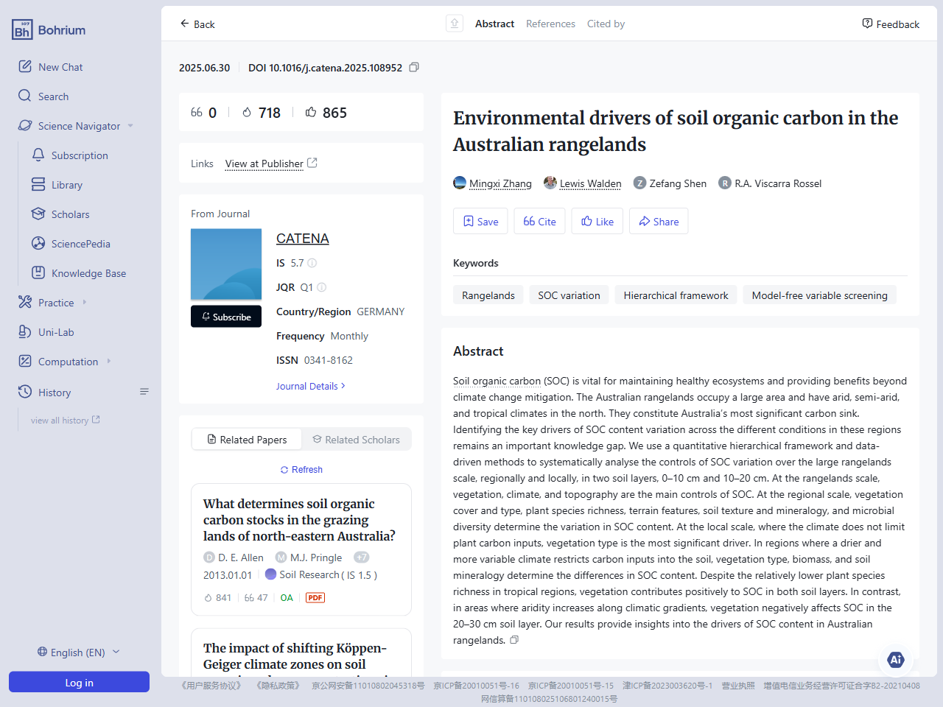Image resolution: width=943 pixels, height=707 pixels.
Task: Open the Scholars section in the sidebar
Action: click(70, 214)
